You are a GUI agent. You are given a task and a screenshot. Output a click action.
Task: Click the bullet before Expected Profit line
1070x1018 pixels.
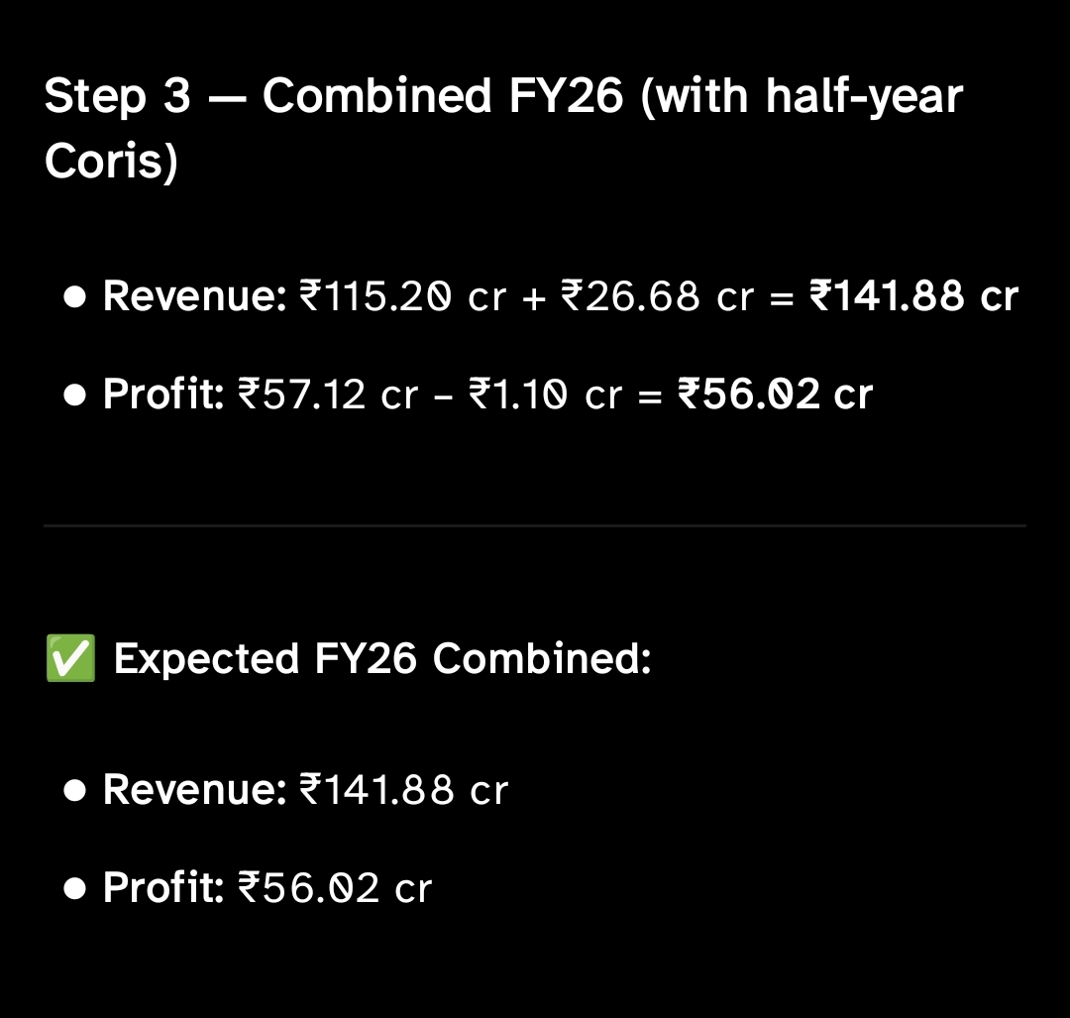pos(74,888)
